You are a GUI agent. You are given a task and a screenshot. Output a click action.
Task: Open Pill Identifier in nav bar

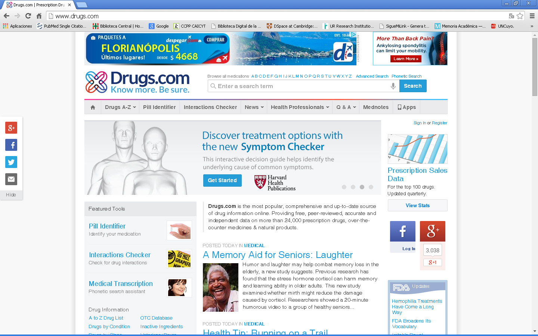(159, 107)
